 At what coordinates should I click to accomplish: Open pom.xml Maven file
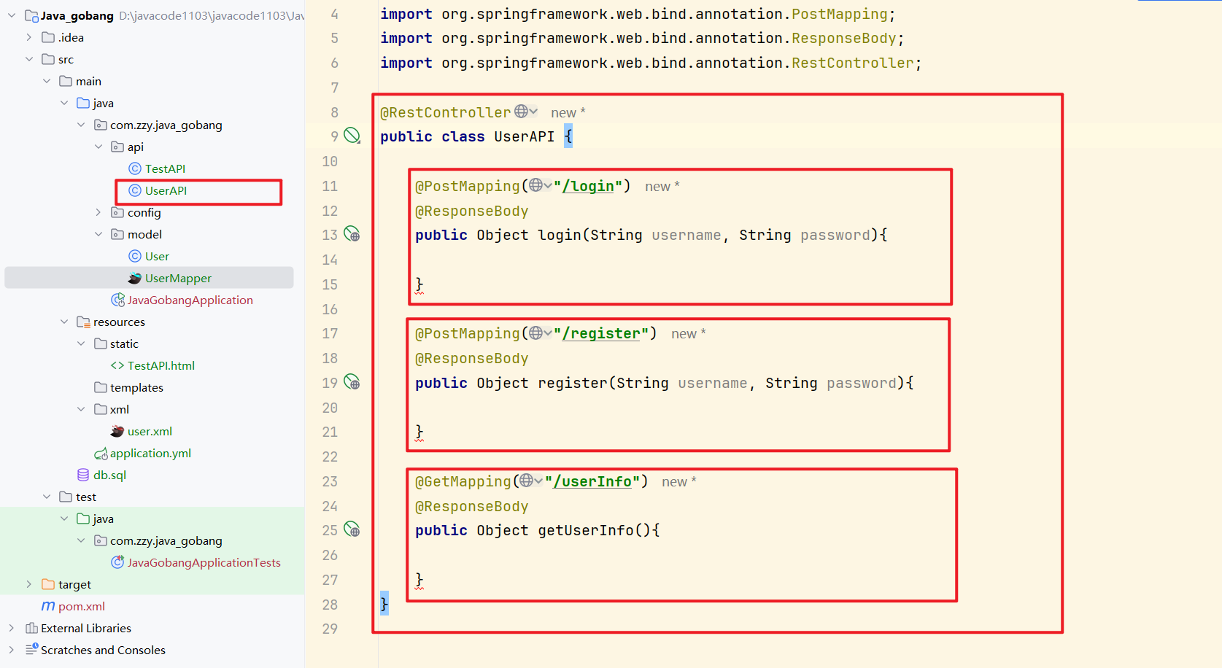82,606
